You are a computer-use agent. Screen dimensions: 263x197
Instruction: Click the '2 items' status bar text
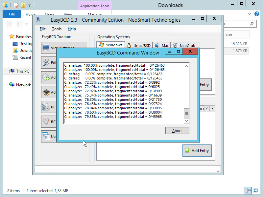13,191
